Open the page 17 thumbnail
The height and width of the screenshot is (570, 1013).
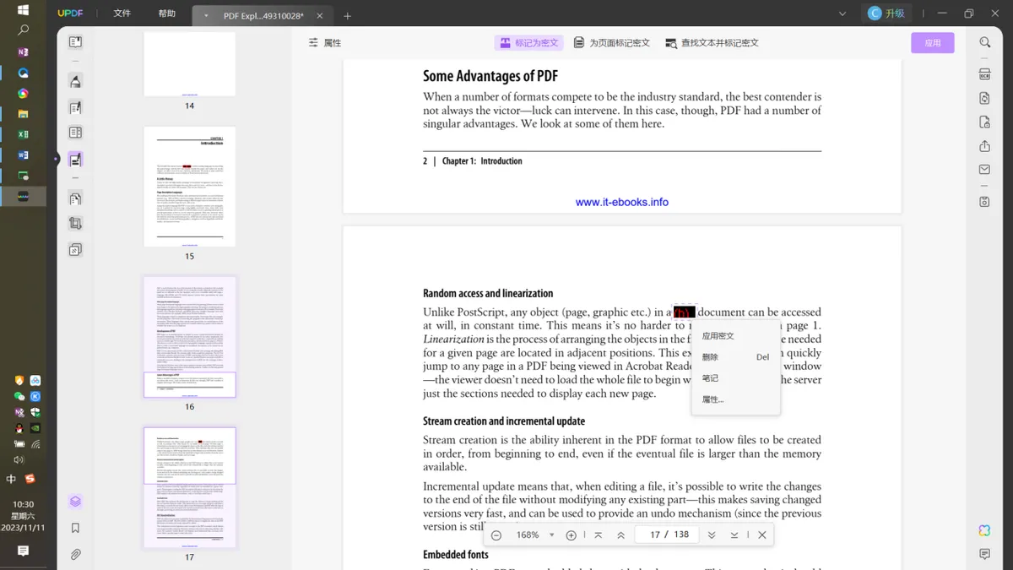189,488
